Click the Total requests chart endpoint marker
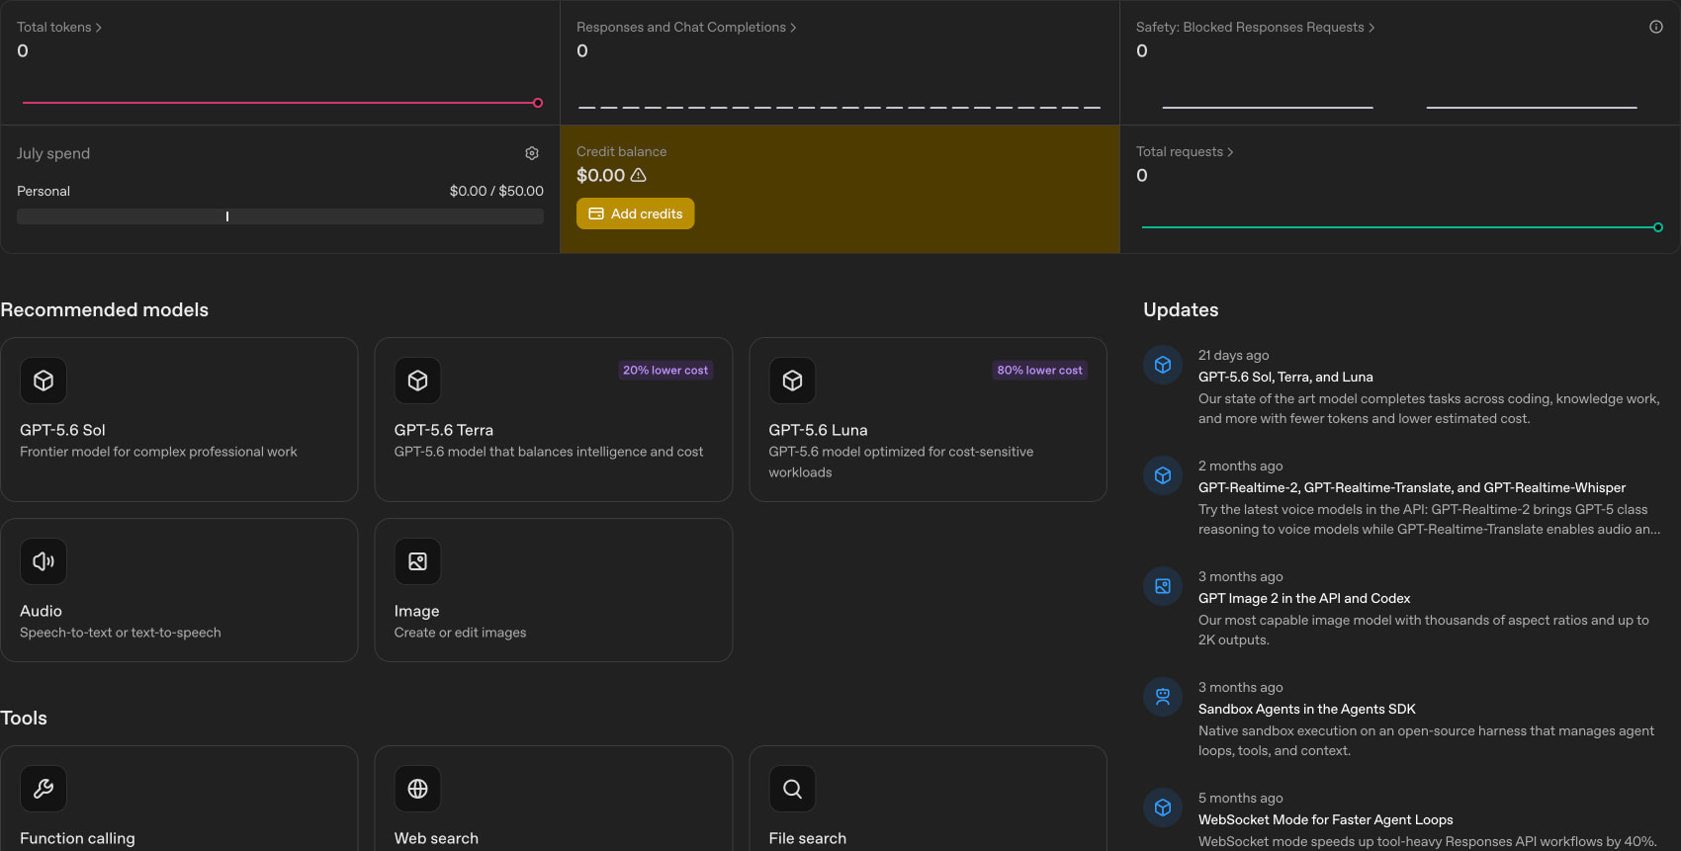This screenshot has height=851, width=1681. [1658, 227]
